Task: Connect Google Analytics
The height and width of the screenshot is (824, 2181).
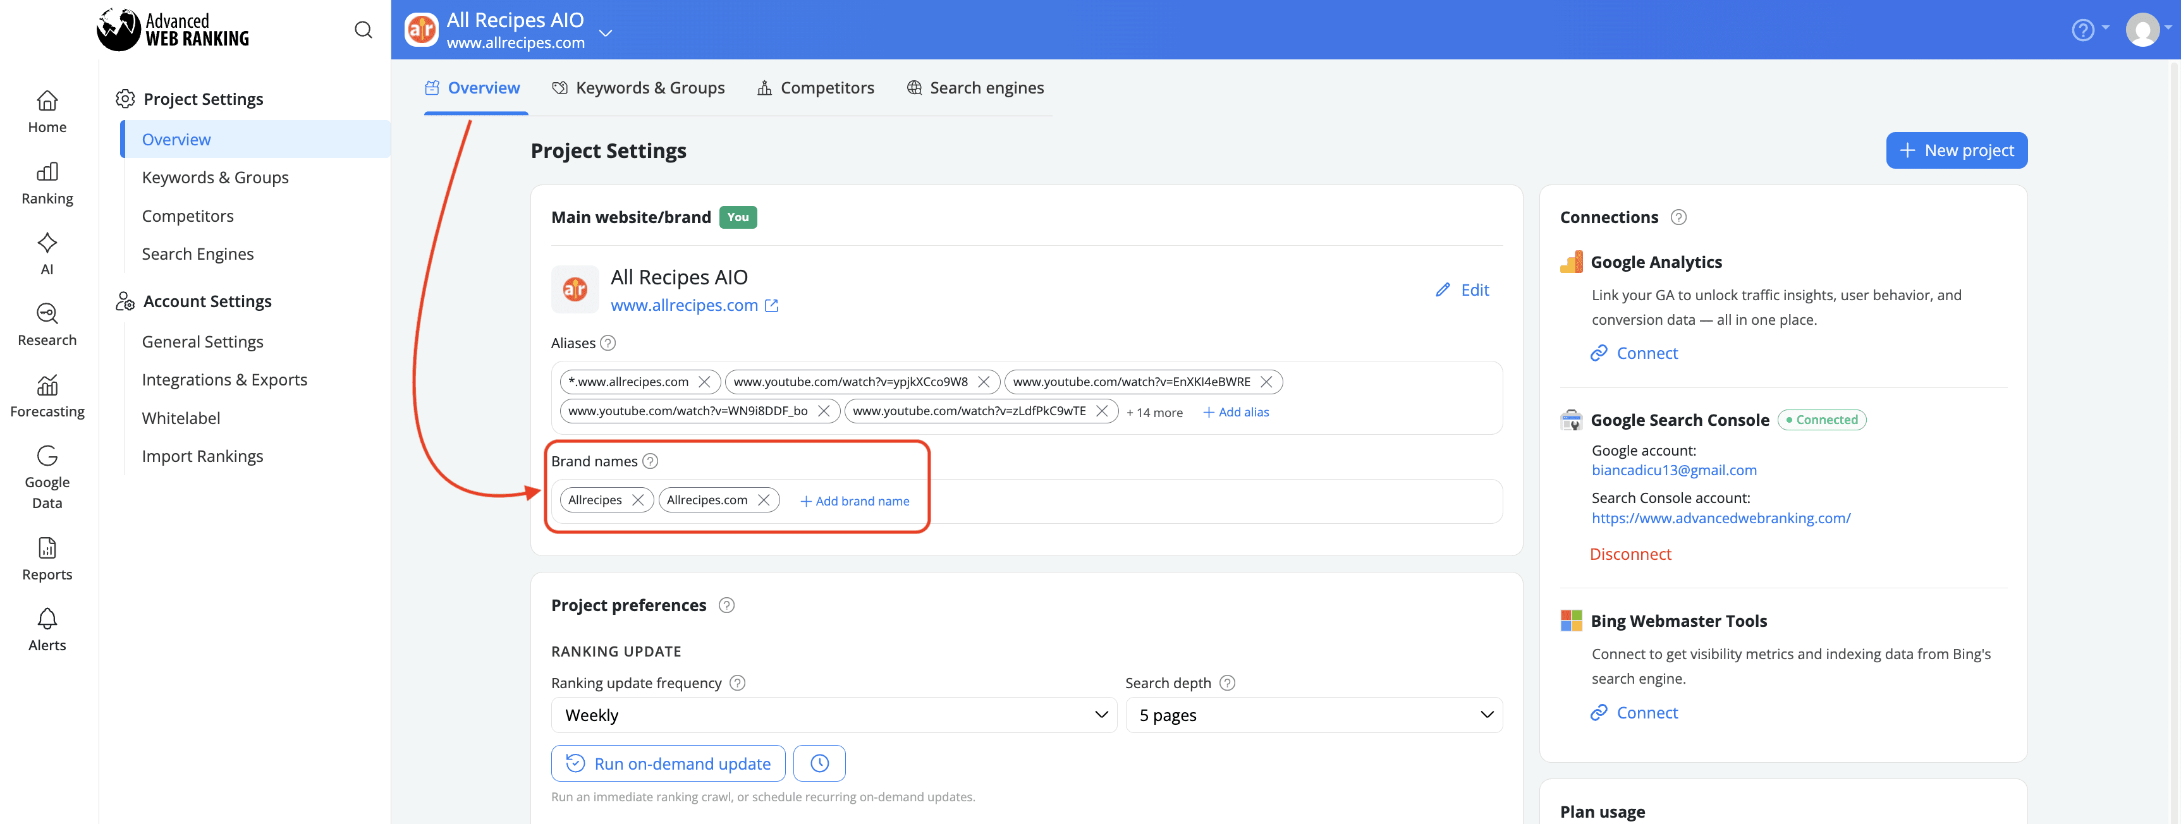Action: pos(1634,354)
